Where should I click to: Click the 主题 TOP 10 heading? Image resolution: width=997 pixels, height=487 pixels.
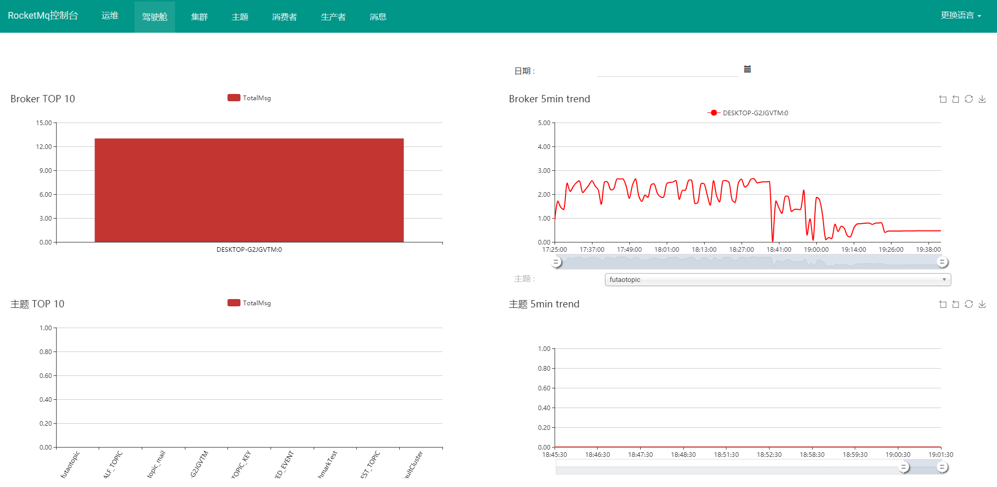coord(37,304)
